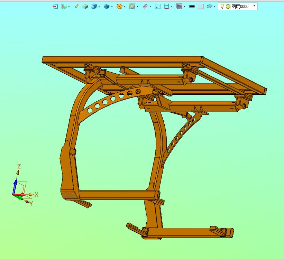This screenshot has width=284, height=259.
Task: Click the red crosshair target icon
Action: pyautogui.click(x=145, y=7)
